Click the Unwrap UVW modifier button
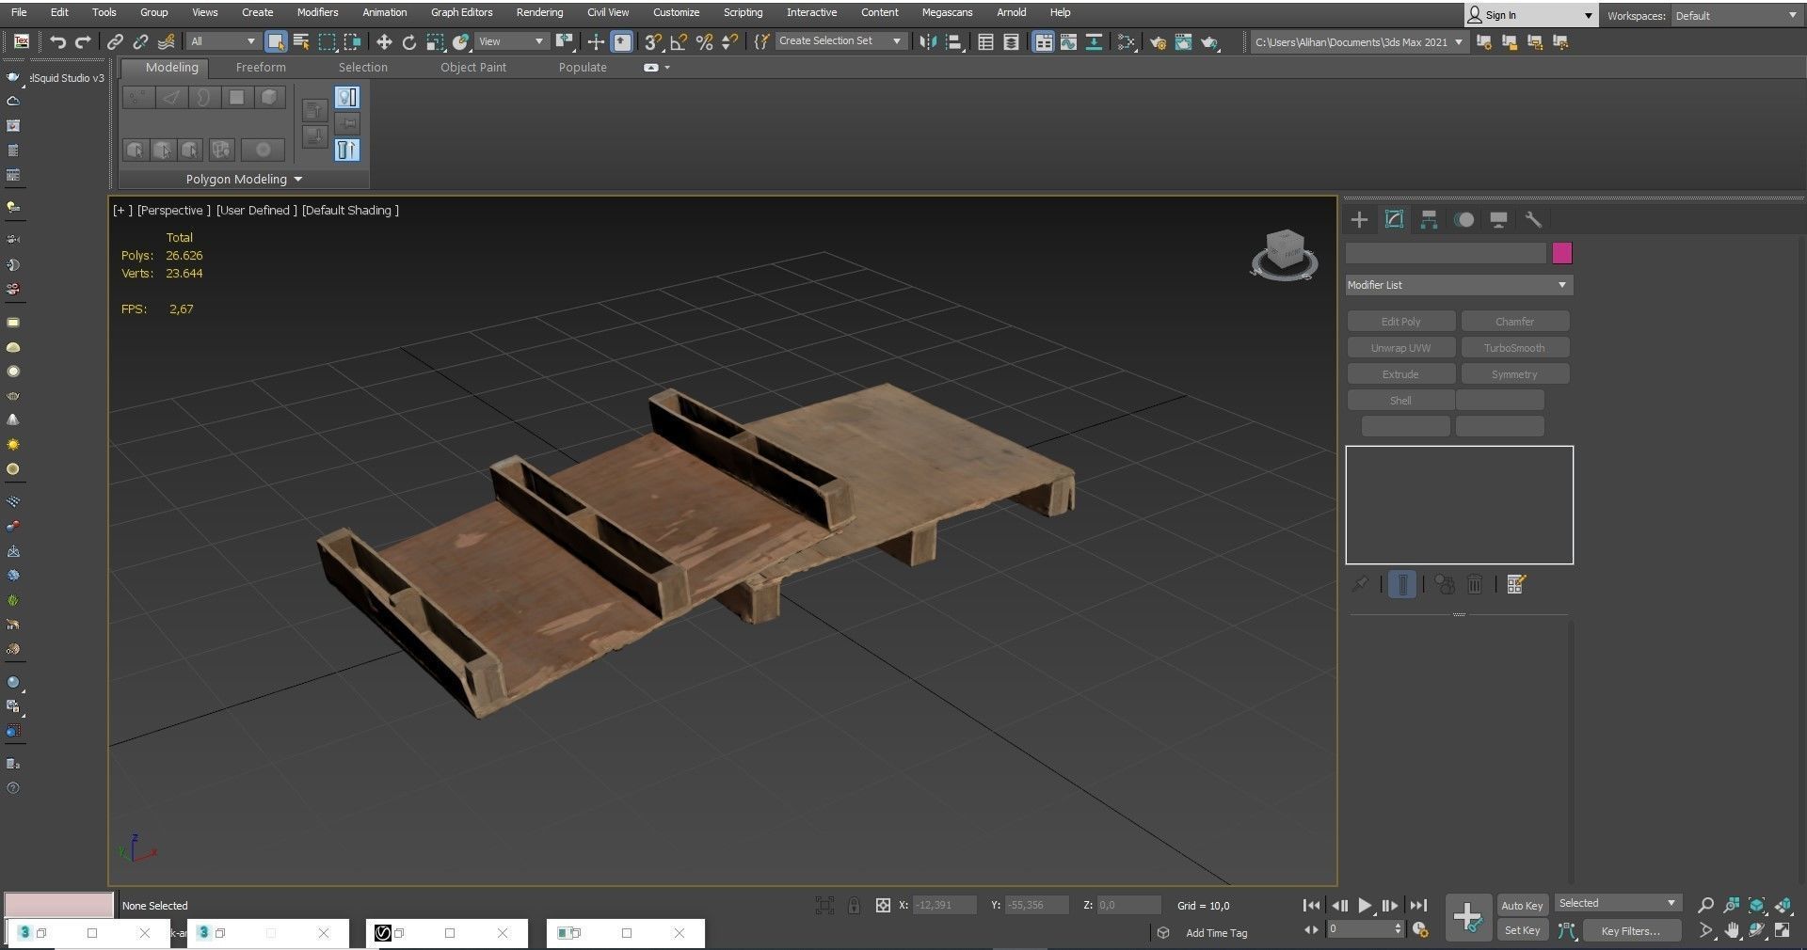The height and width of the screenshot is (950, 1807). tap(1400, 348)
